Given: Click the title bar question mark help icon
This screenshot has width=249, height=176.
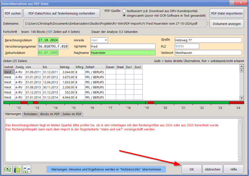Looking at the screenshot, I should (x=233, y=3).
